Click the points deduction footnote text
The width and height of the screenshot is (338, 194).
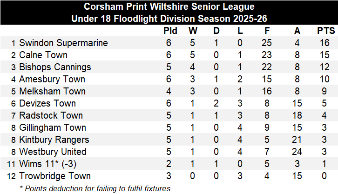[x=95, y=188]
